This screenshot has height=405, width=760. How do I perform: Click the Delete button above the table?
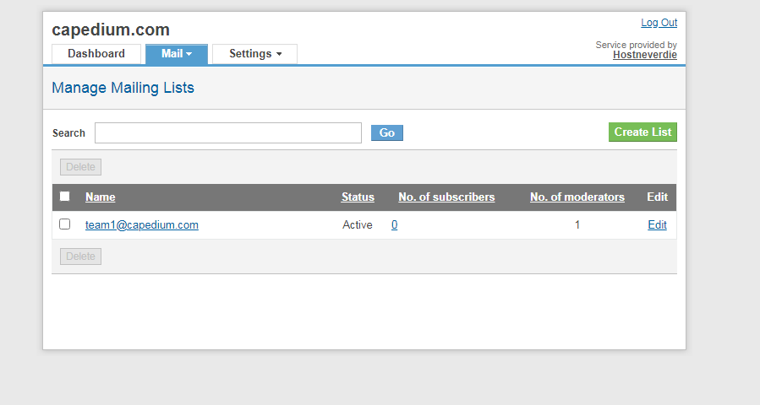pyautogui.click(x=81, y=167)
